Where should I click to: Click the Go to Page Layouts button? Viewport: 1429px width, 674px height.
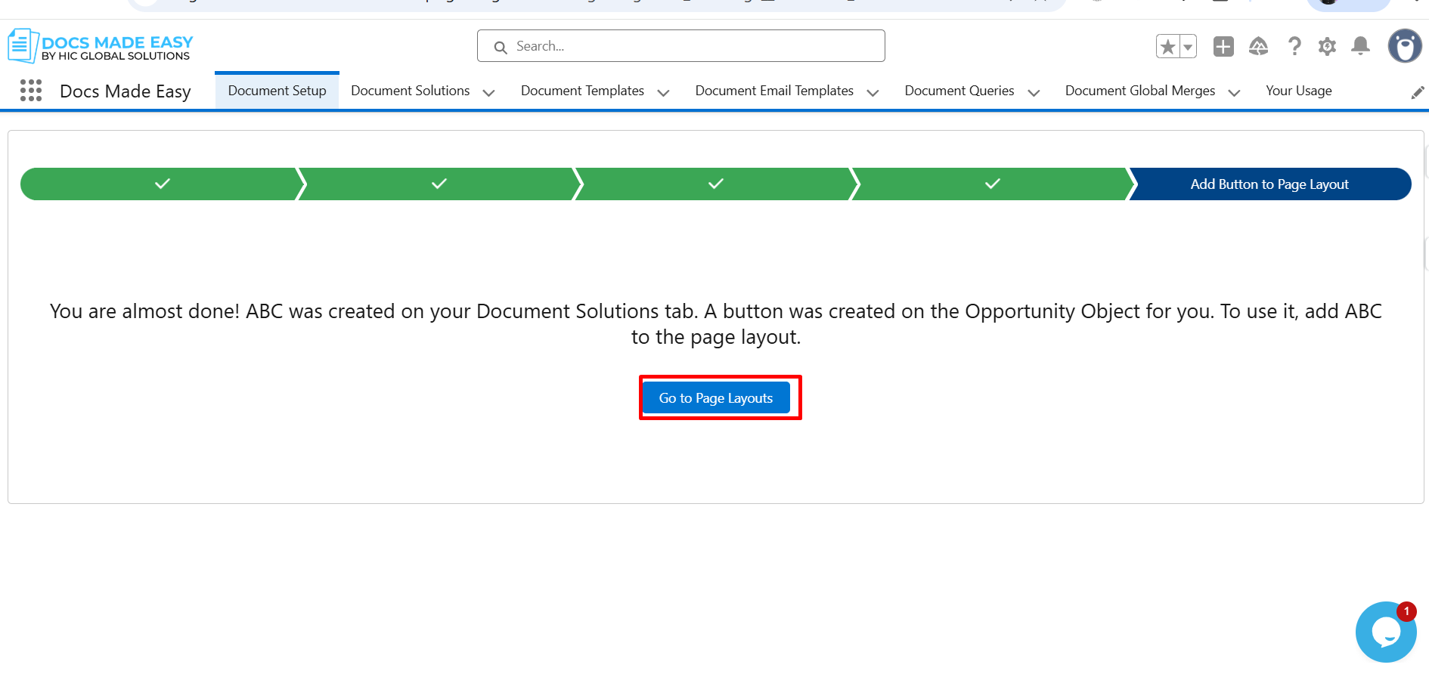point(715,398)
